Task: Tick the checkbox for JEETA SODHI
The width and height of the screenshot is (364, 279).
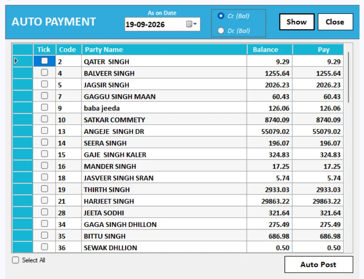Action: coord(44,212)
